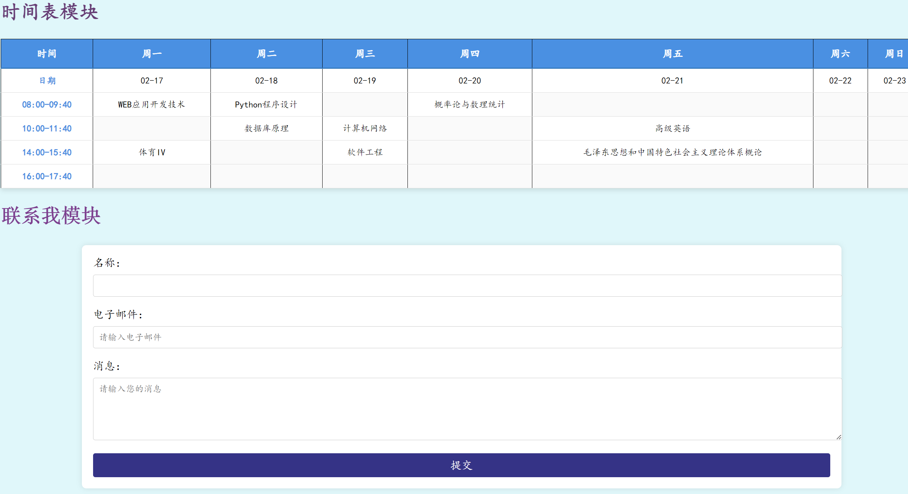
Task: Click the 时间表模块 heading
Action: (x=50, y=12)
